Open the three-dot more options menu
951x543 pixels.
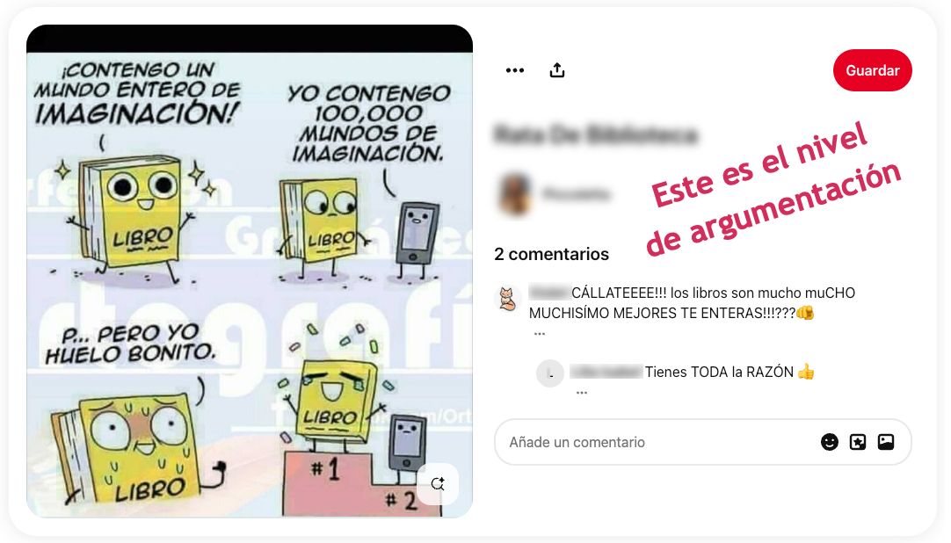point(515,70)
